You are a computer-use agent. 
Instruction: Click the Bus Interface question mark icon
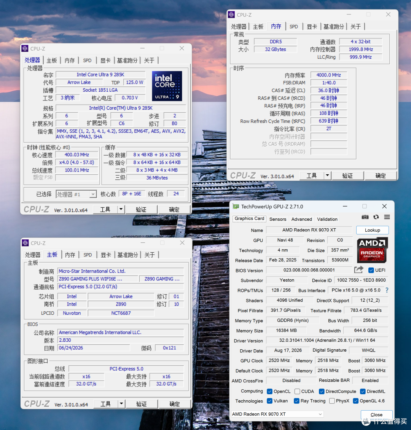[387, 290]
